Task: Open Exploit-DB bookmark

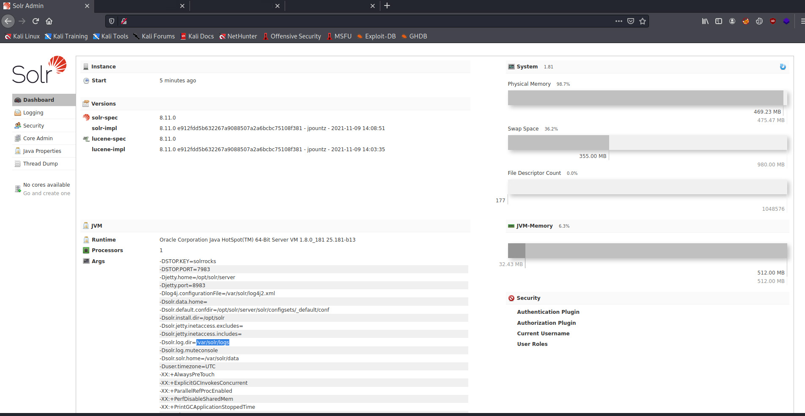Action: tap(376, 36)
